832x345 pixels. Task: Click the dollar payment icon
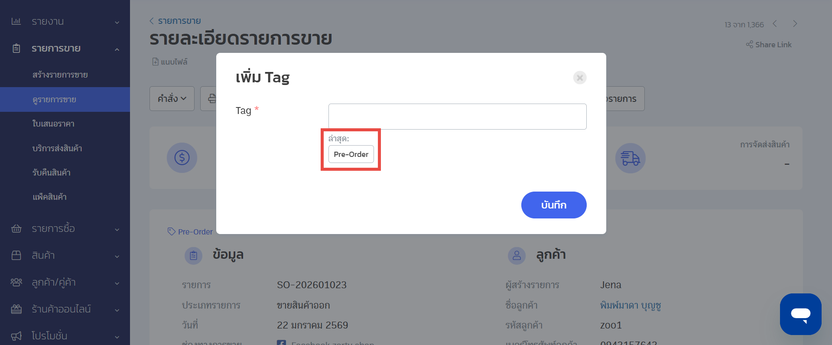coord(182,158)
